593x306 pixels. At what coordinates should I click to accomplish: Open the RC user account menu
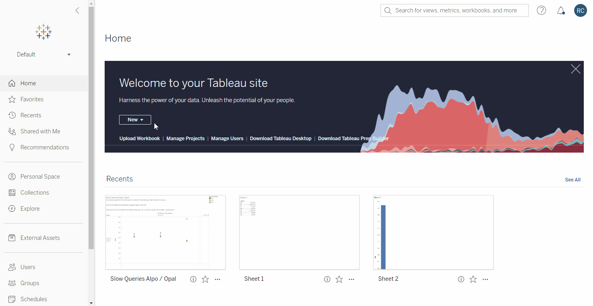coord(580,10)
